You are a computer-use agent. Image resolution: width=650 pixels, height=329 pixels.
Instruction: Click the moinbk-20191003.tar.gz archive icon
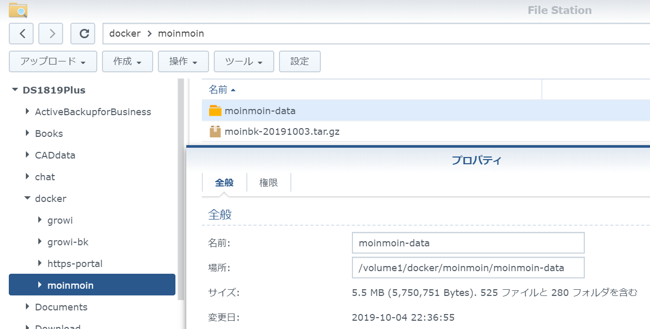(x=215, y=132)
